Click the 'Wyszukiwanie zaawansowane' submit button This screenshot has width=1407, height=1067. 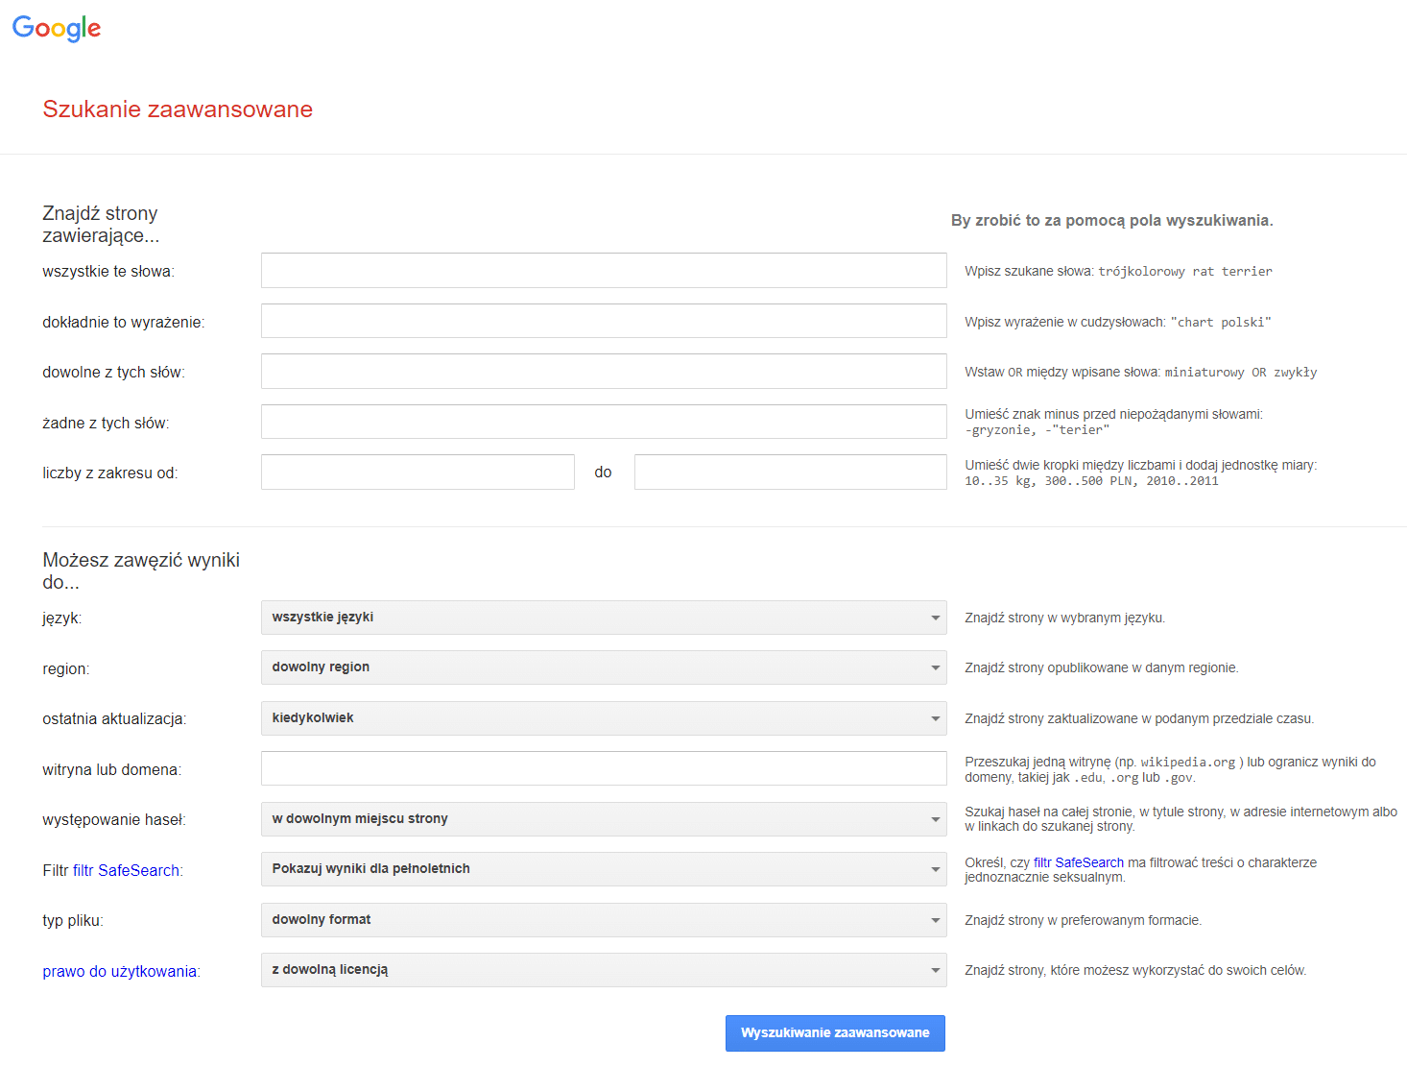click(x=835, y=1033)
